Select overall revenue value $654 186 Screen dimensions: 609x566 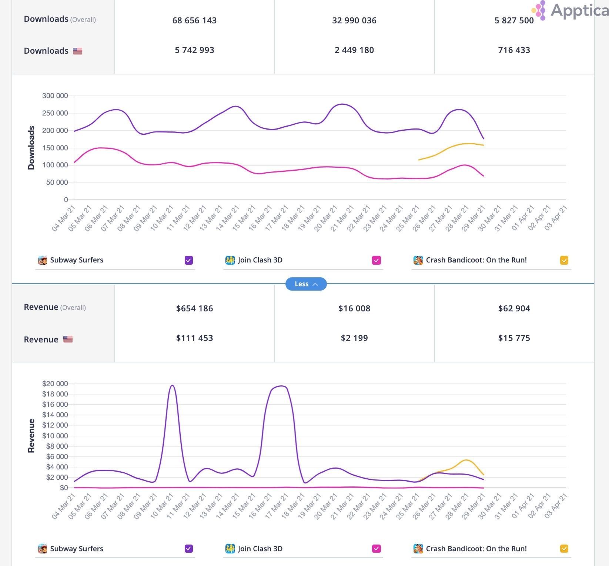[x=194, y=308]
